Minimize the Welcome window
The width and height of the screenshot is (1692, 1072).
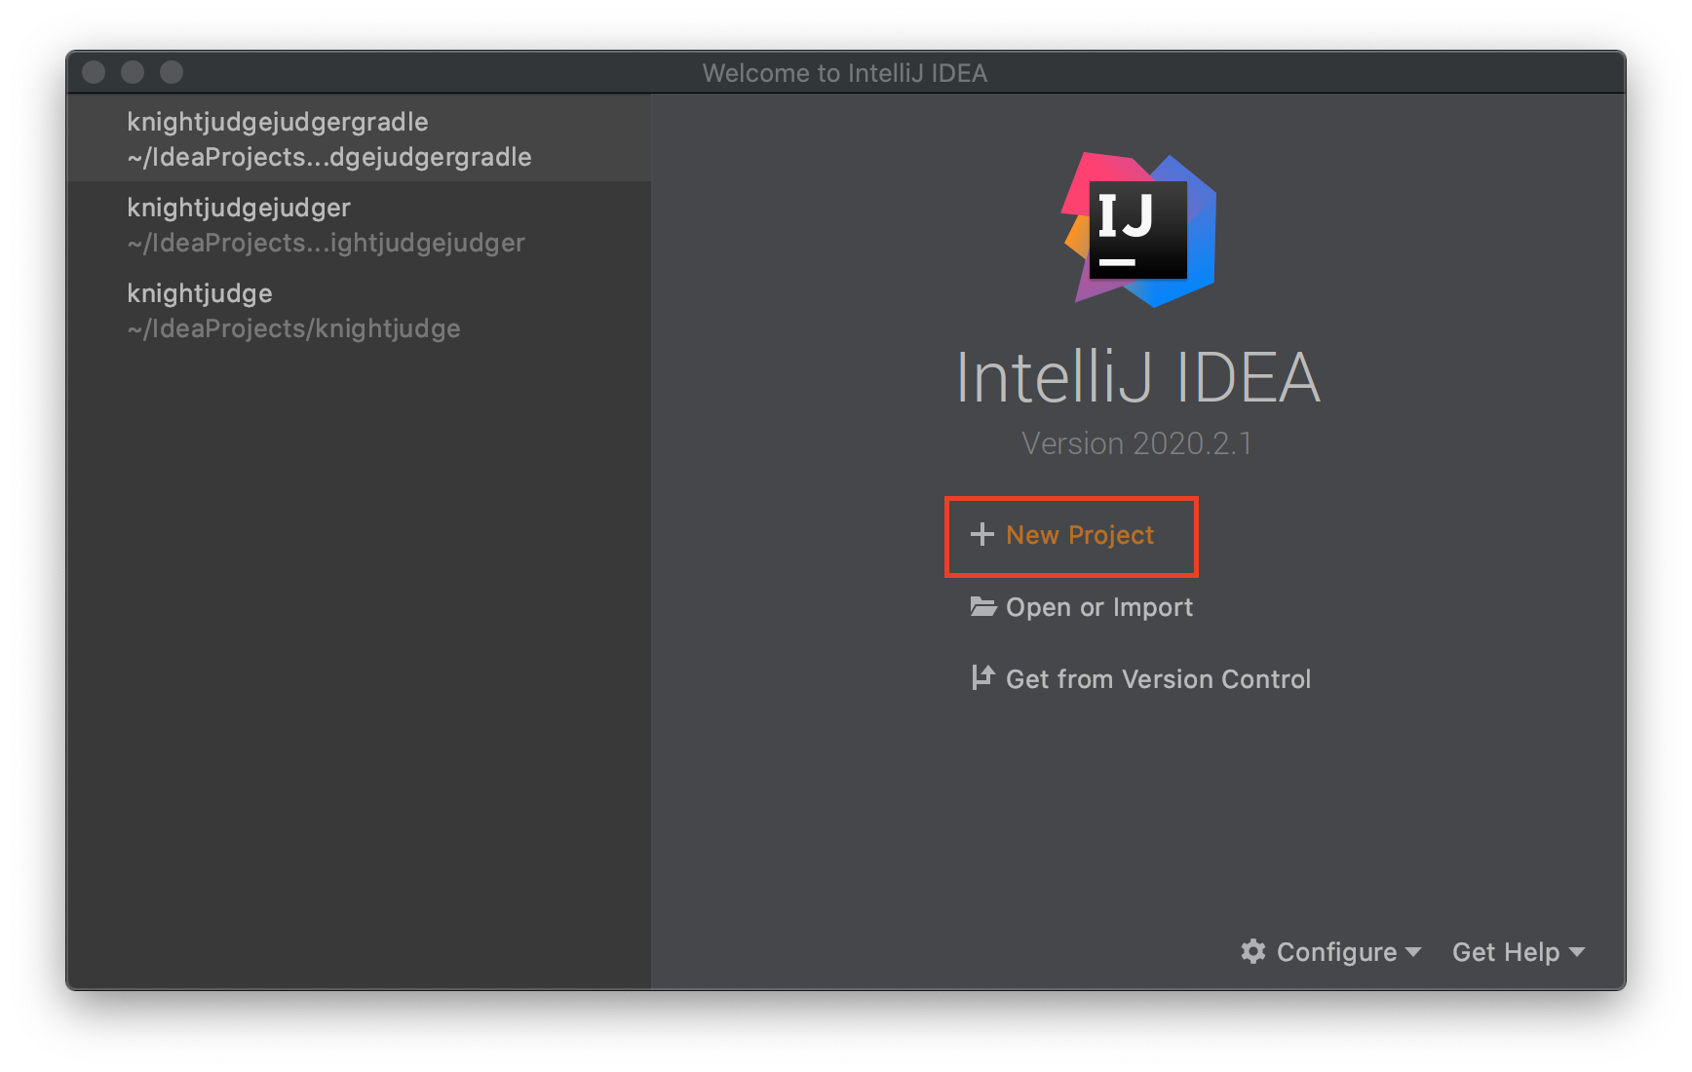pyautogui.click(x=133, y=72)
